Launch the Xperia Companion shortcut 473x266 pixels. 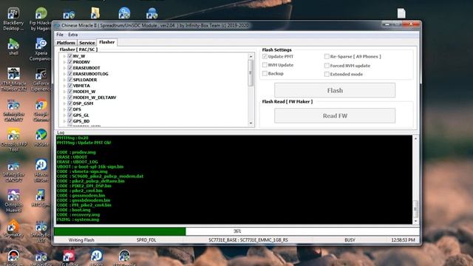tap(41, 50)
